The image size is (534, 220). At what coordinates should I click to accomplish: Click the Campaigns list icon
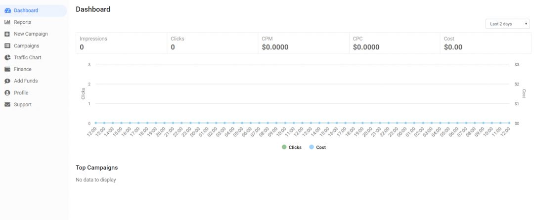click(7, 46)
